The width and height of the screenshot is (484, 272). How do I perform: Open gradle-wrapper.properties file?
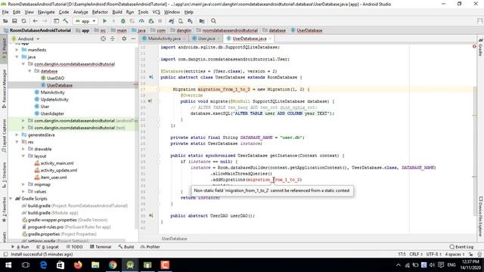point(52,220)
